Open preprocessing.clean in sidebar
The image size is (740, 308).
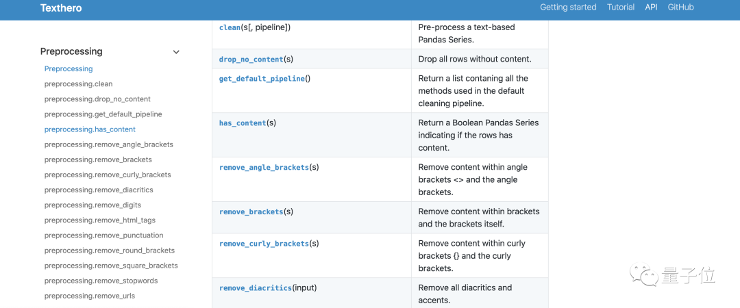tap(78, 84)
